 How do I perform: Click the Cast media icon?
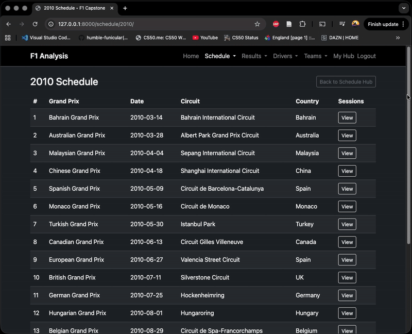click(x=322, y=24)
